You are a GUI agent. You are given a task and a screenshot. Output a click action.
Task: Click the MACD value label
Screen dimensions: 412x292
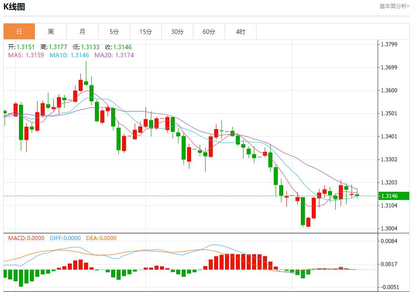26,238
